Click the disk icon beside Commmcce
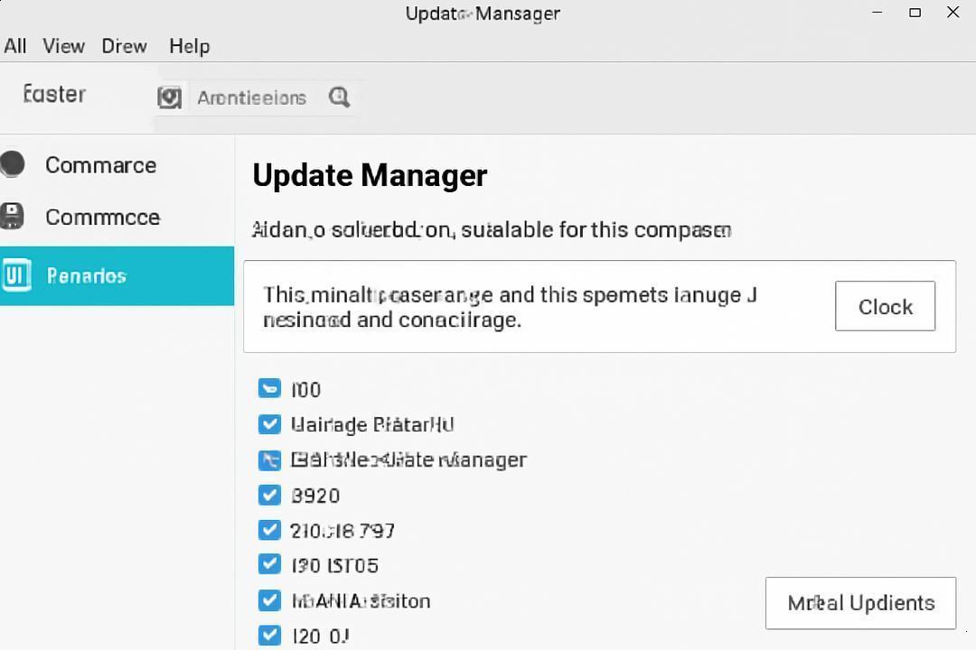The image size is (976, 650). pos(13,216)
